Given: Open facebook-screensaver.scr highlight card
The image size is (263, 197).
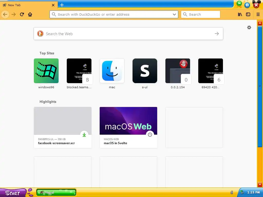Looking at the screenshot, I should click(x=63, y=127).
